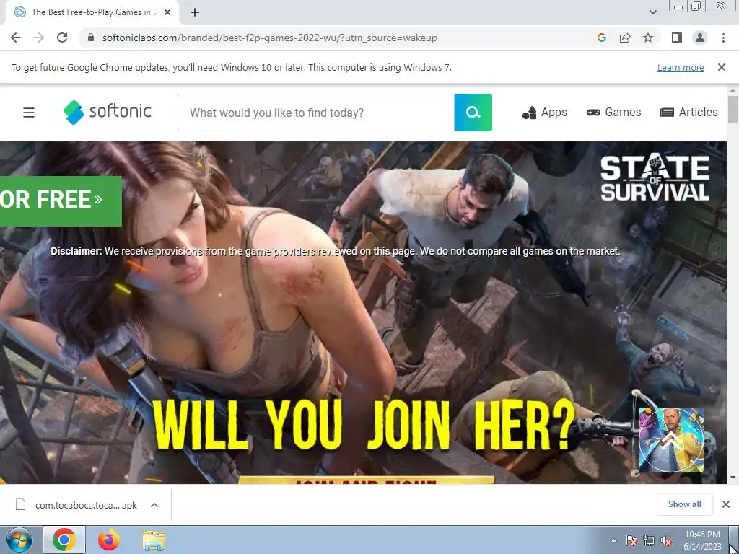The height and width of the screenshot is (554, 739).
Task: View site information lock icon
Action: 91,38
